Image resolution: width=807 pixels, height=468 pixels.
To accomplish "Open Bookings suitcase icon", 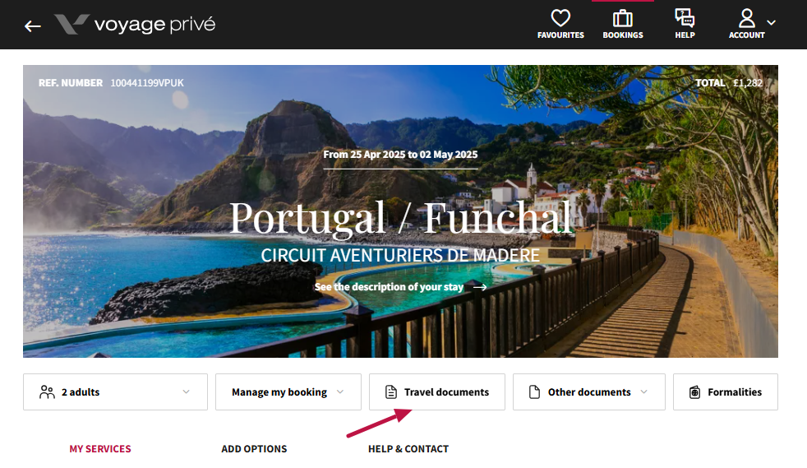I will point(623,18).
